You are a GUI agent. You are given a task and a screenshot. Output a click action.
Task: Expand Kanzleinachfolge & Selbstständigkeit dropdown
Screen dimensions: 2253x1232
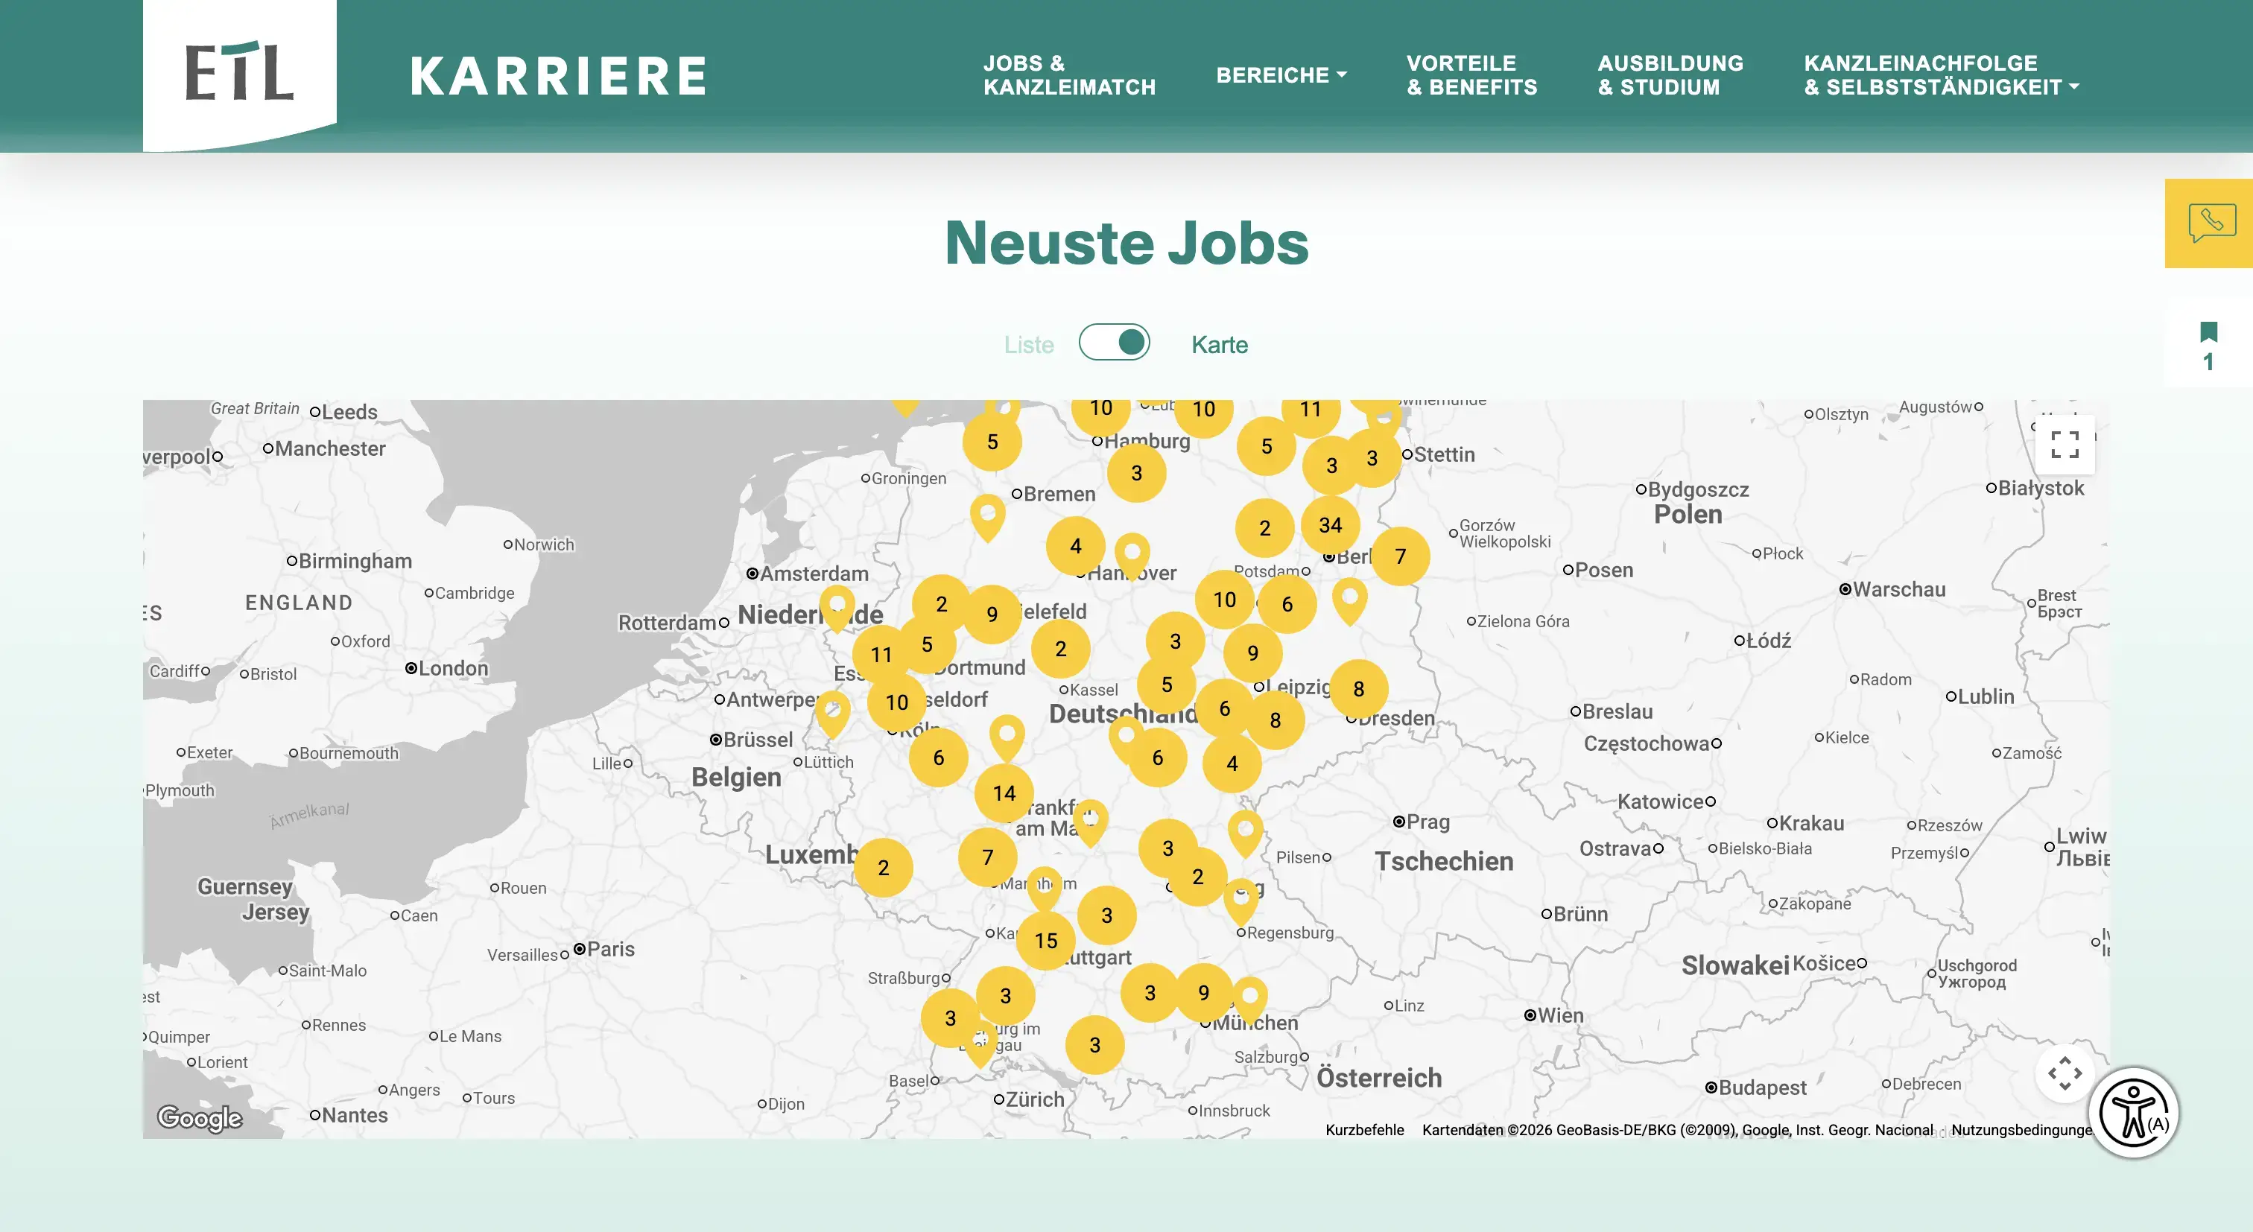(1941, 75)
